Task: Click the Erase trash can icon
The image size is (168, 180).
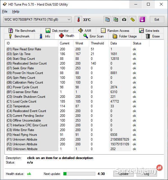Action: coord(148,36)
